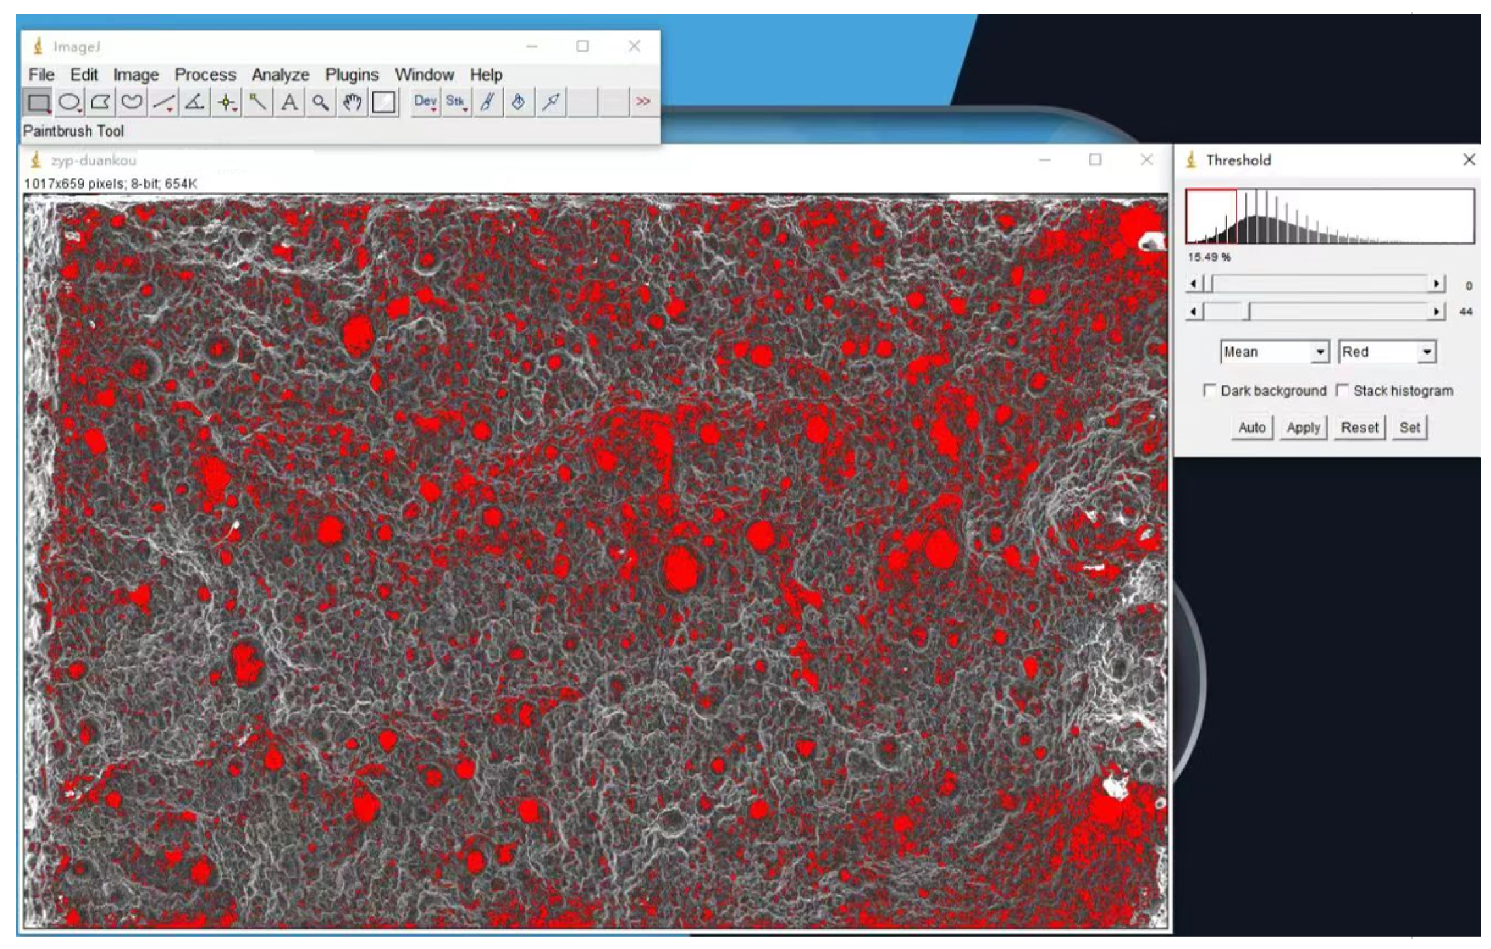This screenshot has width=1491, height=949.
Task: Open the Red overlay color dropdown
Action: [x=1386, y=352]
